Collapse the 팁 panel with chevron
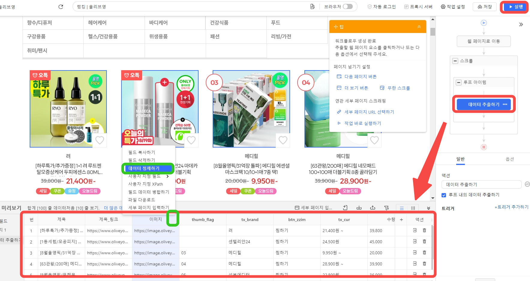This screenshot has height=281, width=530. pyautogui.click(x=419, y=27)
